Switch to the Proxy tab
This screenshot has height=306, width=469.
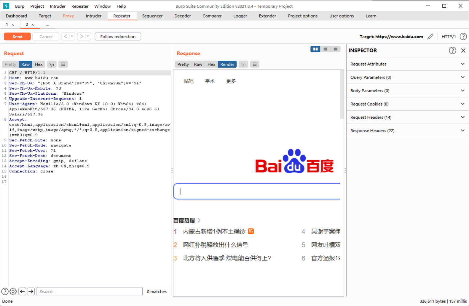(68, 16)
